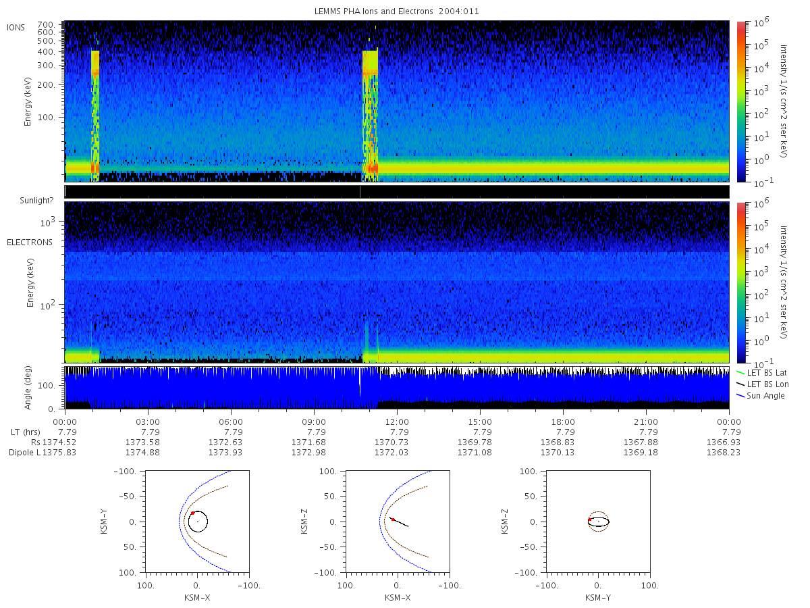
Task: Click the ion burst column near 01:00
Action: coord(95,115)
